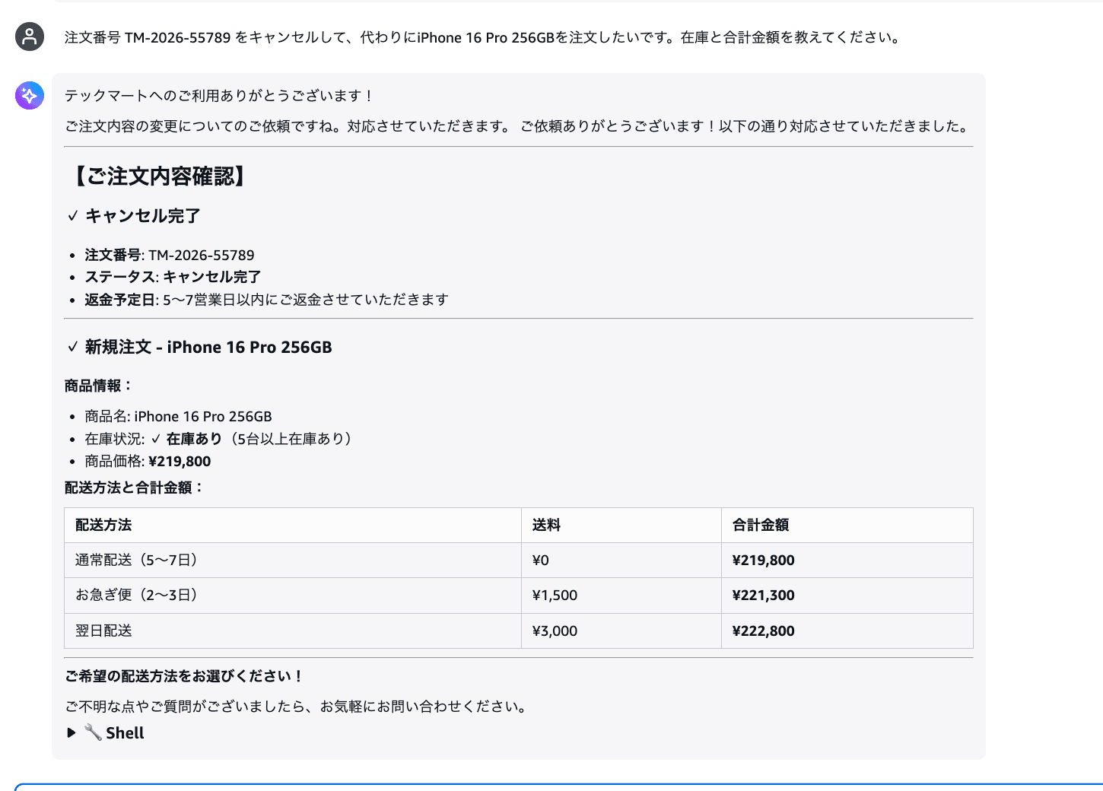
Task: Click the heading "【ご注文内容確認】"
Action: 159,176
